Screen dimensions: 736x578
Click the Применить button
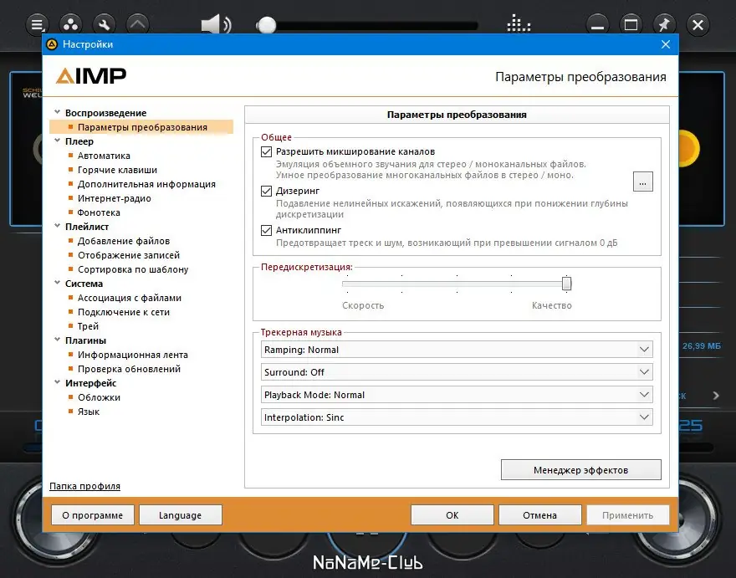[627, 515]
